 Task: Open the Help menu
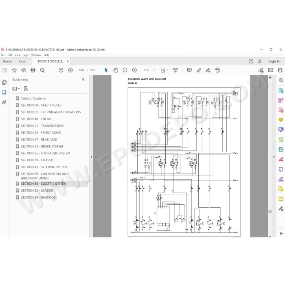(x=46, y=55)
